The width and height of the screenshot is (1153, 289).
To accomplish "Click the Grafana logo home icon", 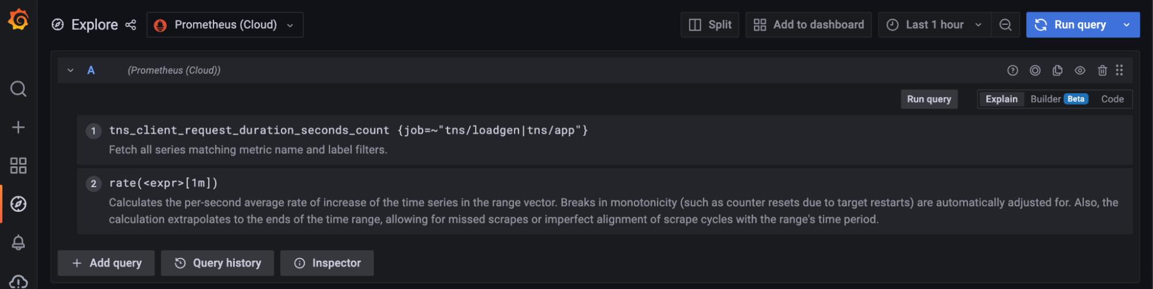I will tap(18, 20).
